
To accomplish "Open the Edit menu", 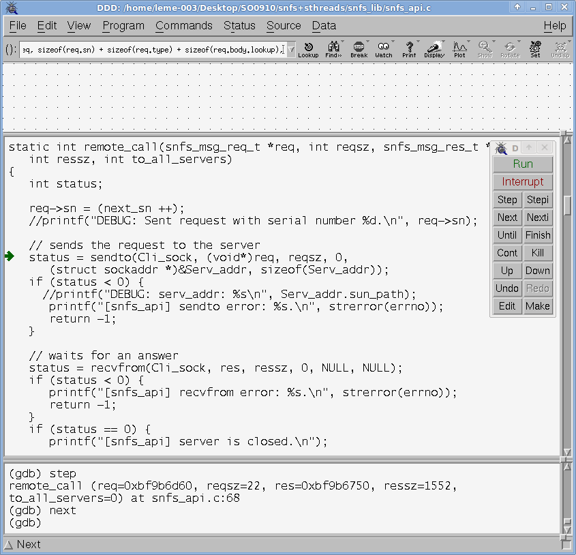I will pyautogui.click(x=46, y=25).
